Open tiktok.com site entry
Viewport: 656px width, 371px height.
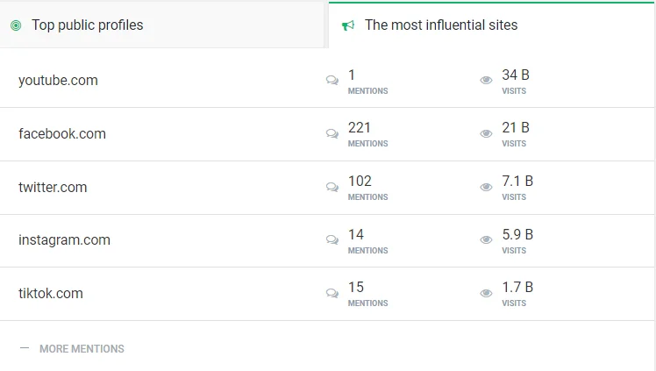(x=51, y=294)
